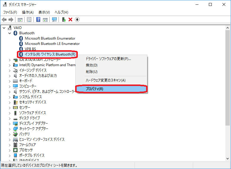Select the インテル(R) ワイヤレス Bluetooth(R) device

[50, 54]
